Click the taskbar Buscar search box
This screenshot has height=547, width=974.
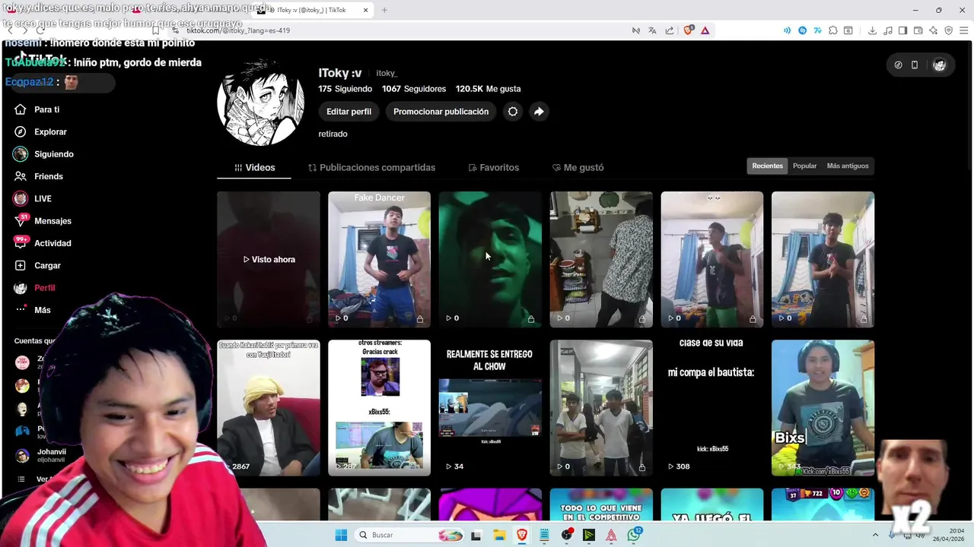coord(409,535)
